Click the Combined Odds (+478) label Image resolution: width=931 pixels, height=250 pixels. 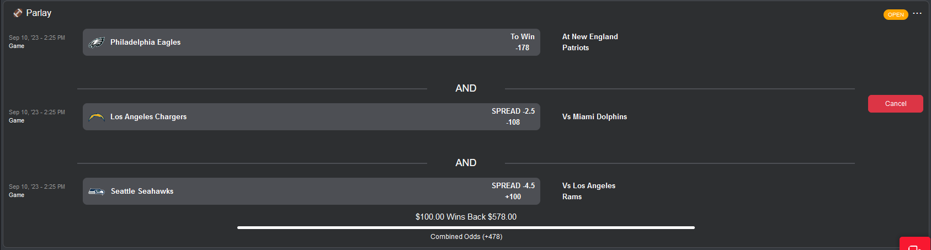click(x=466, y=237)
